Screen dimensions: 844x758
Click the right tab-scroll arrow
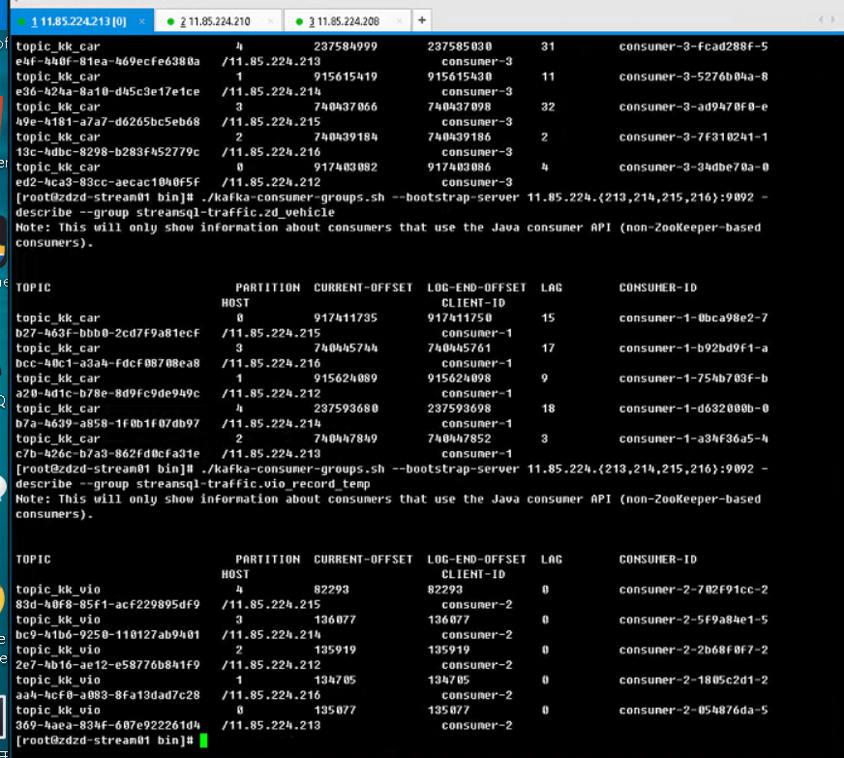point(834,20)
